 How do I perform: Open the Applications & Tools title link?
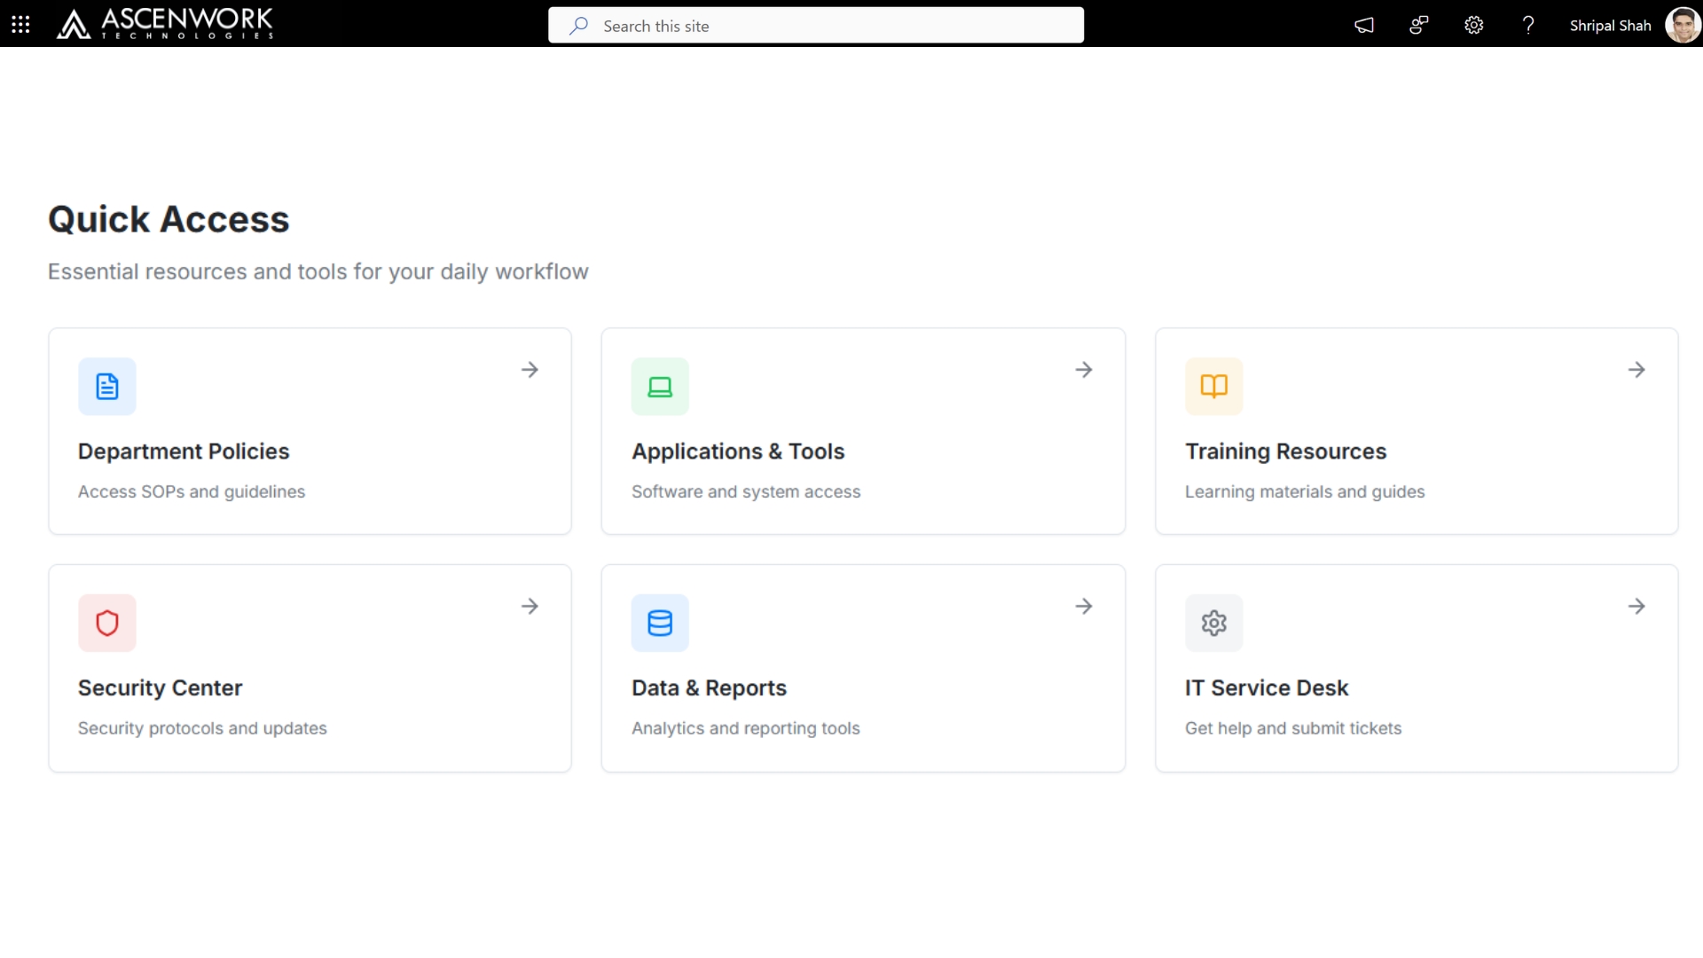(x=737, y=452)
